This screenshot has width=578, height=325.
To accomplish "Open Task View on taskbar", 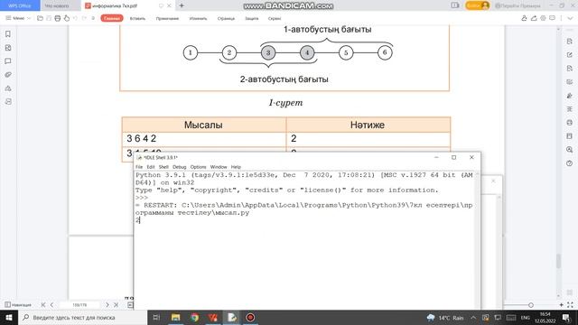I will point(156,317).
